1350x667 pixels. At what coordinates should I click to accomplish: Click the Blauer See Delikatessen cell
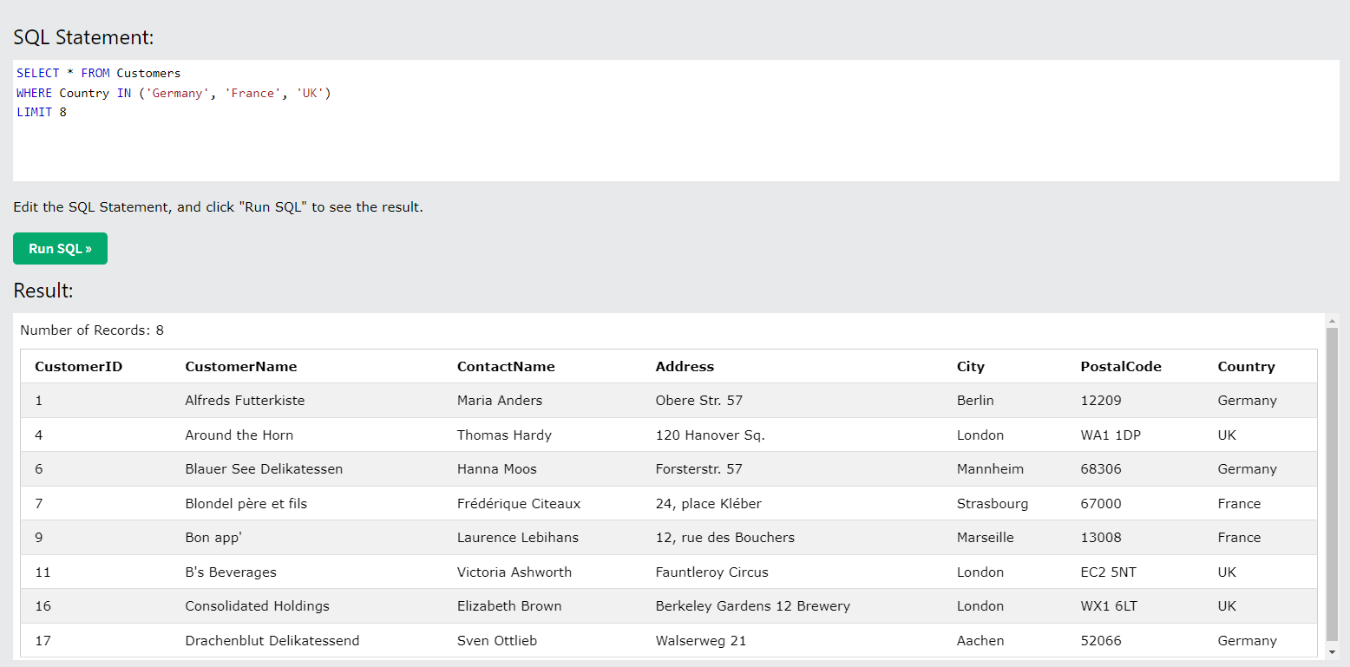click(264, 469)
